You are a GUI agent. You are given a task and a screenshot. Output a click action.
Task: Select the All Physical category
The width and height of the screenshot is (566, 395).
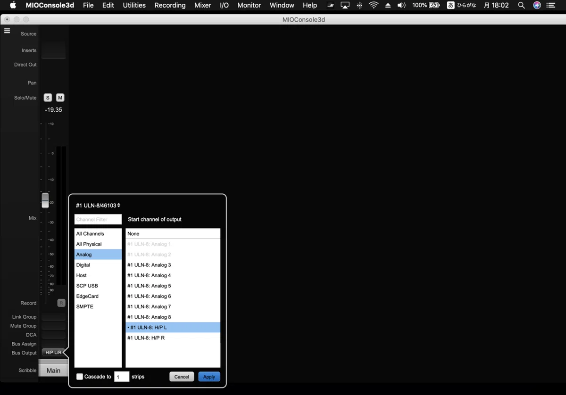click(x=98, y=244)
